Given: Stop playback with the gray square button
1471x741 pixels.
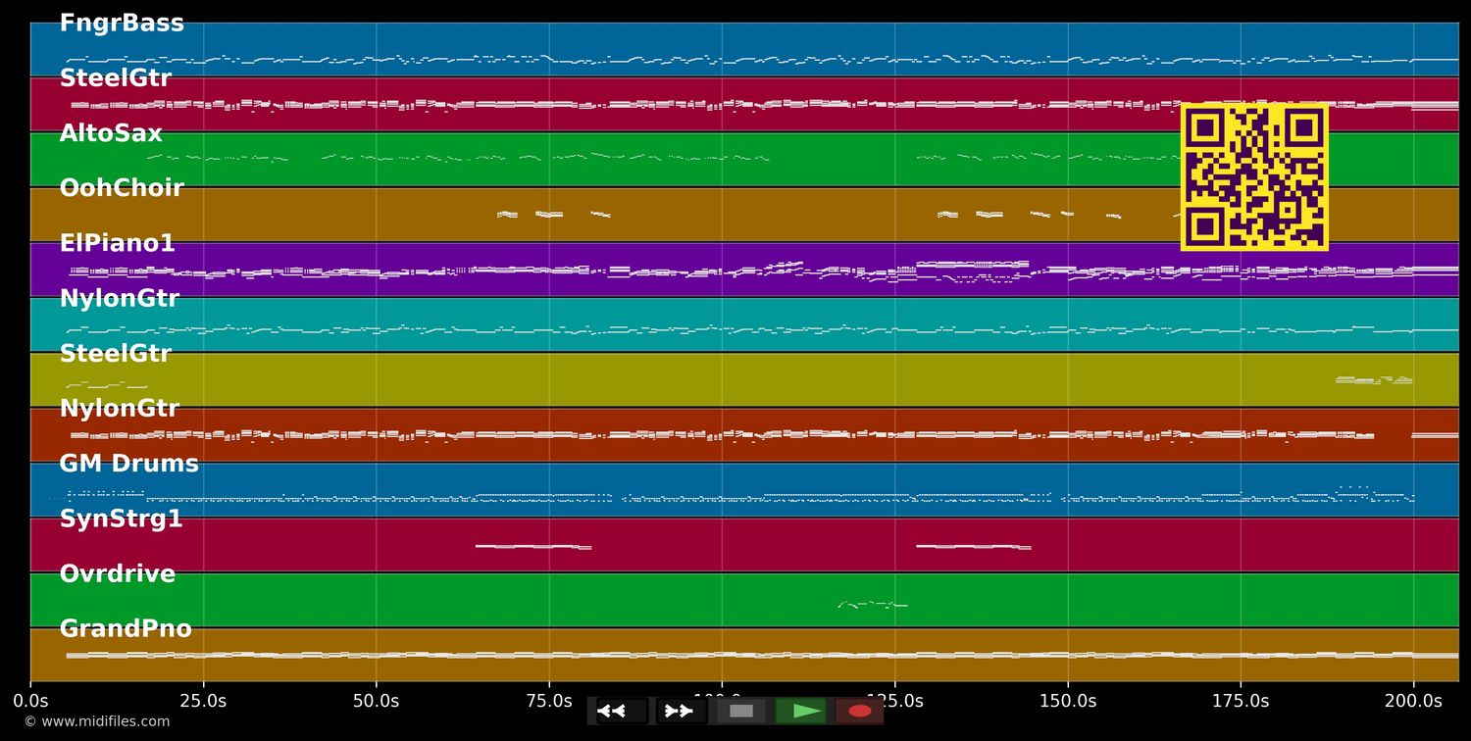Looking at the screenshot, I should [741, 711].
